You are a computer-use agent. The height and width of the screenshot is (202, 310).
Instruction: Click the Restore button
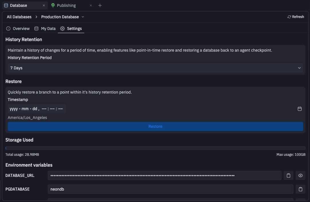tap(155, 126)
